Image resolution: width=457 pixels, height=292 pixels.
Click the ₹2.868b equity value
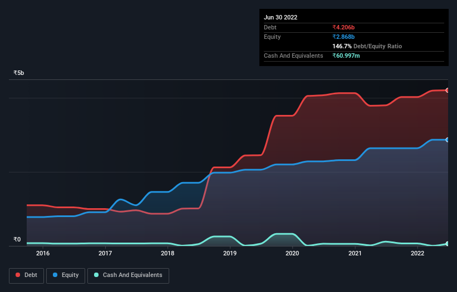pyautogui.click(x=343, y=37)
